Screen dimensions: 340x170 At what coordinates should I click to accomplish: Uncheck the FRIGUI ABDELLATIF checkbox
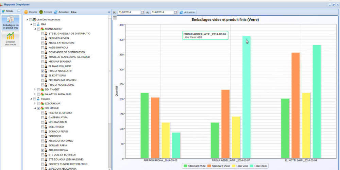(x=42, y=71)
